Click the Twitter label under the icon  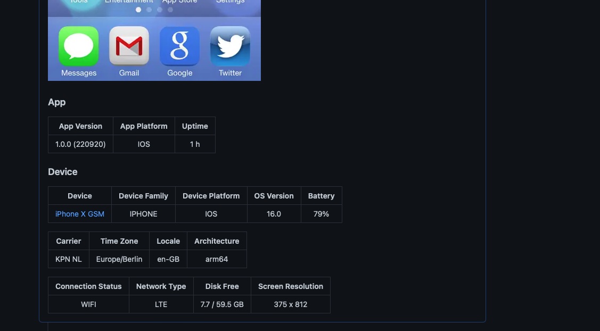tap(230, 73)
